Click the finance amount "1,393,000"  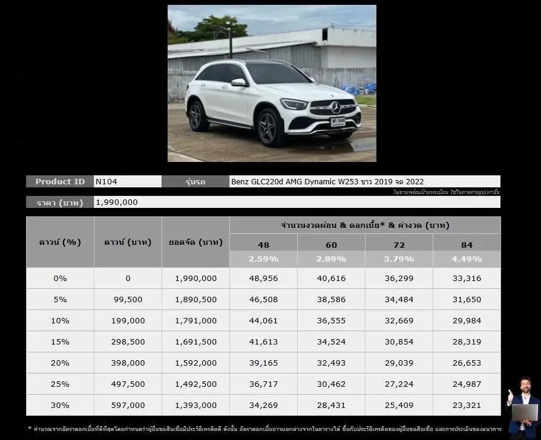pos(195,405)
